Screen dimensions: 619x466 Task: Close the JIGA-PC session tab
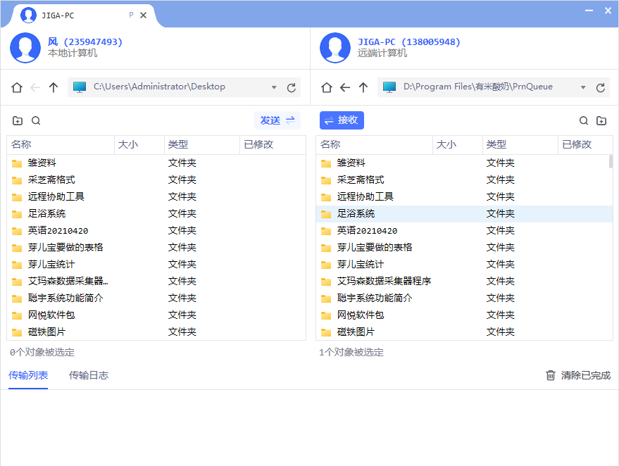tap(143, 15)
